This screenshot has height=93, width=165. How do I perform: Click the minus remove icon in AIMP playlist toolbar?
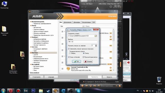87,86
